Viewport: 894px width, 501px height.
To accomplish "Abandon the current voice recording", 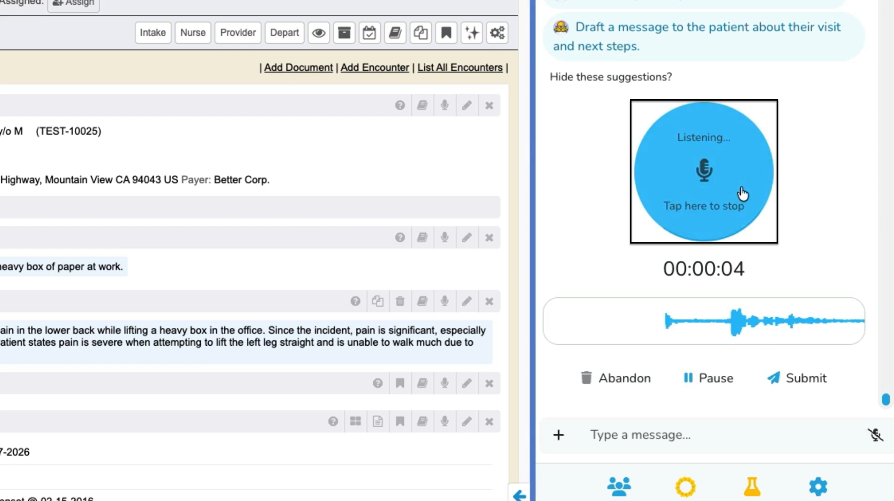I will pyautogui.click(x=615, y=378).
